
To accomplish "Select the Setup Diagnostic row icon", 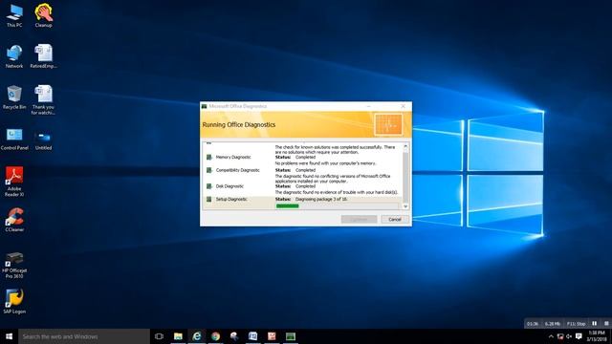I will [209, 200].
